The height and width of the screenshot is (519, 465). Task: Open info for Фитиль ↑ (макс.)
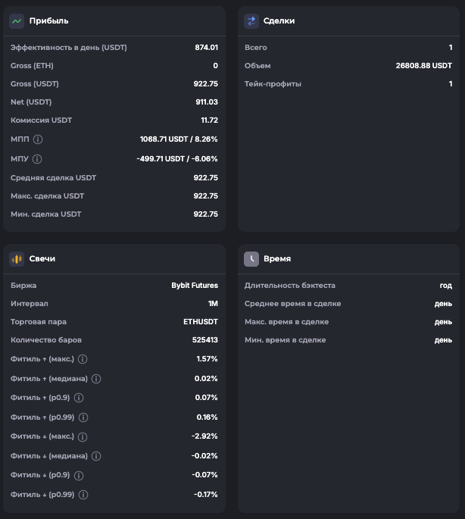tap(83, 359)
